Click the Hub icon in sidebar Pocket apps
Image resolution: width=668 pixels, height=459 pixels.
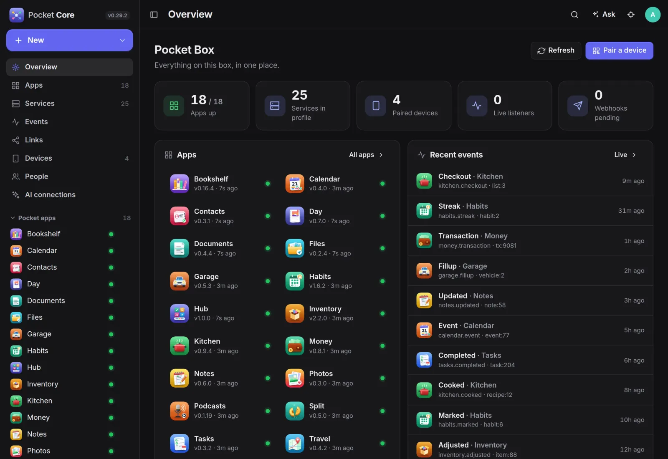click(x=16, y=367)
